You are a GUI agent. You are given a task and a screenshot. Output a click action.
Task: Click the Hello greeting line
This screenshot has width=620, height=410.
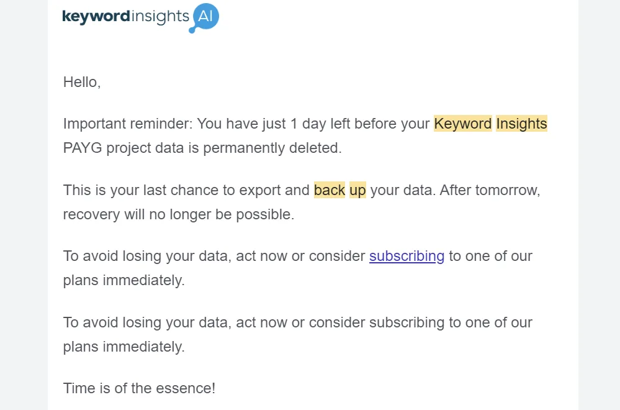[82, 82]
